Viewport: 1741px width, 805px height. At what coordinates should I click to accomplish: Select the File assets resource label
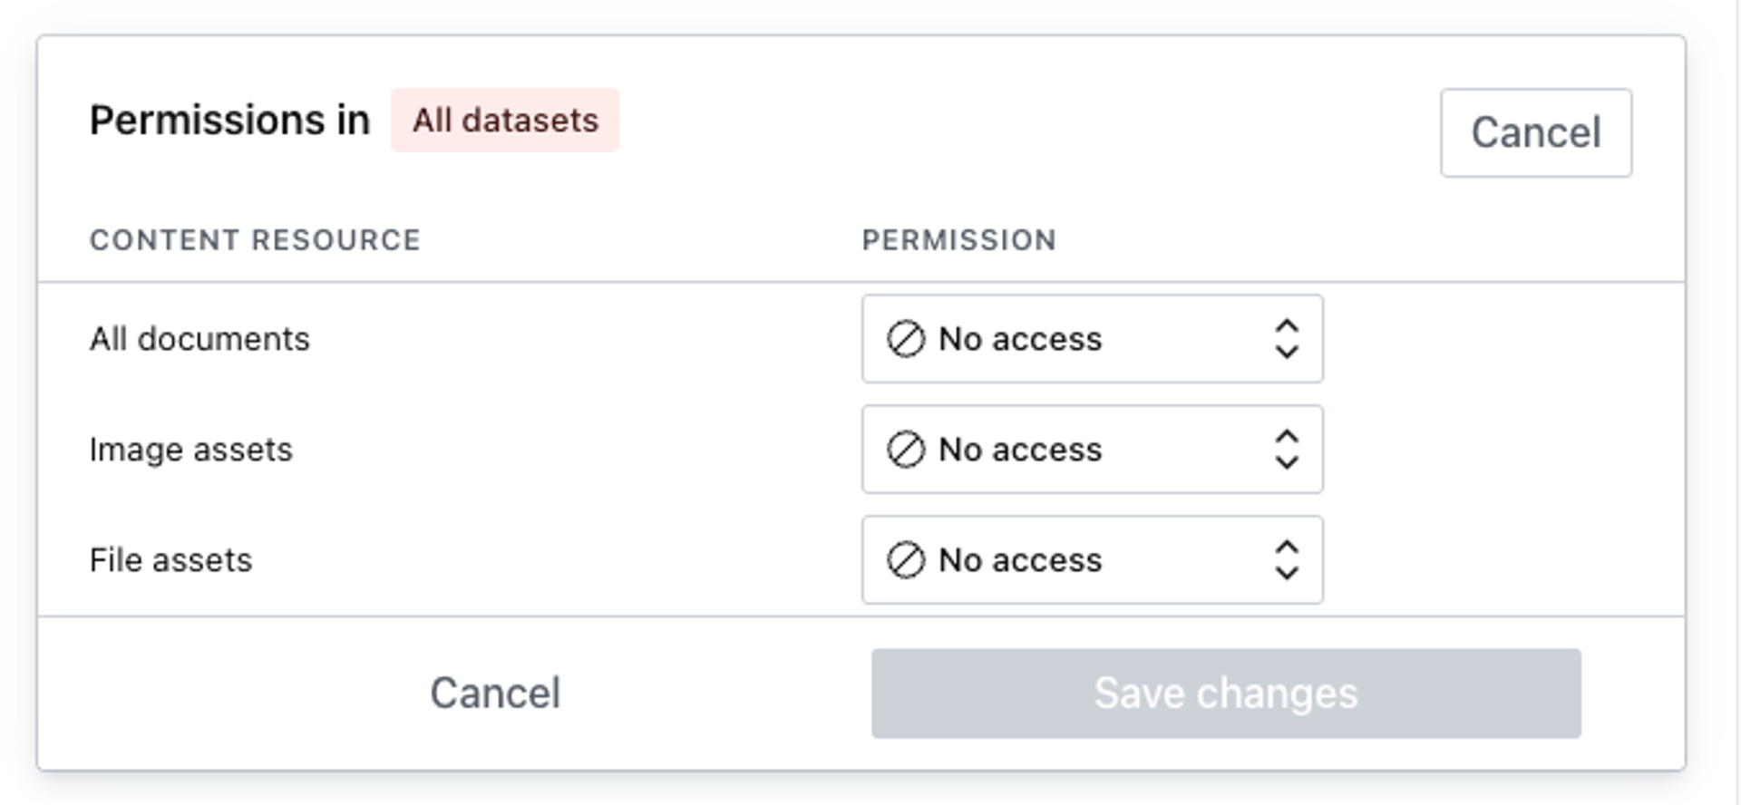click(170, 560)
